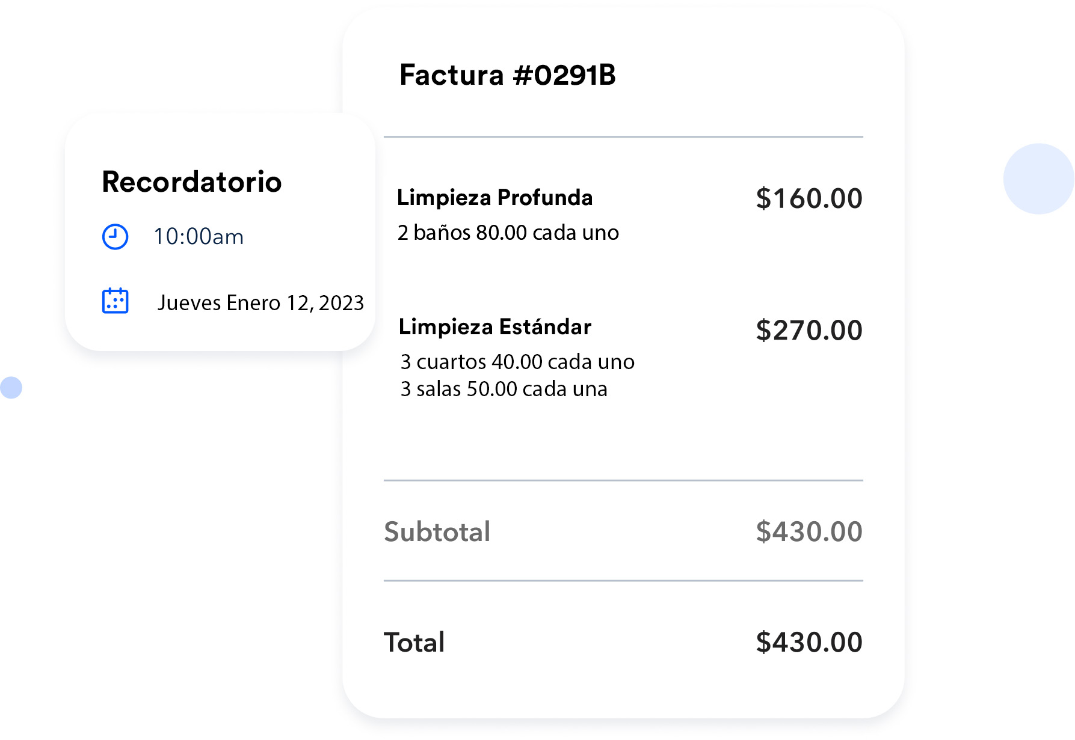Click the Factura #0291B title
Viewport: 1075px width, 740px height.
tap(507, 75)
